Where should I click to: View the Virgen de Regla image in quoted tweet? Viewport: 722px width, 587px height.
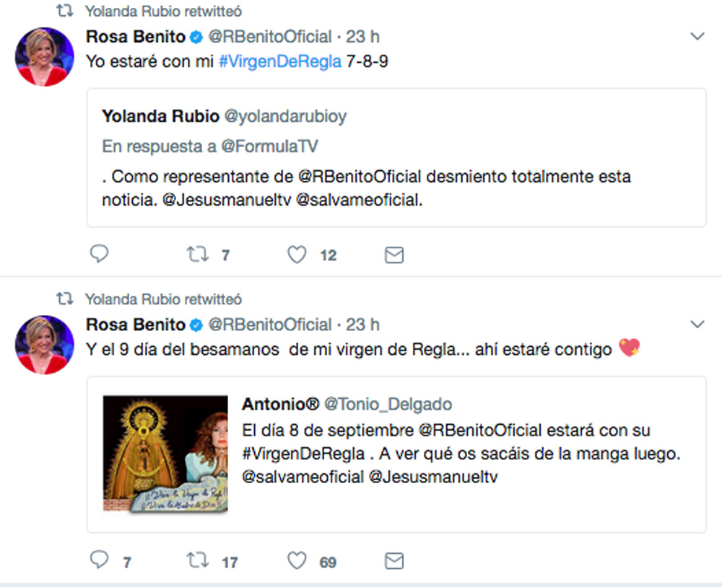click(165, 454)
